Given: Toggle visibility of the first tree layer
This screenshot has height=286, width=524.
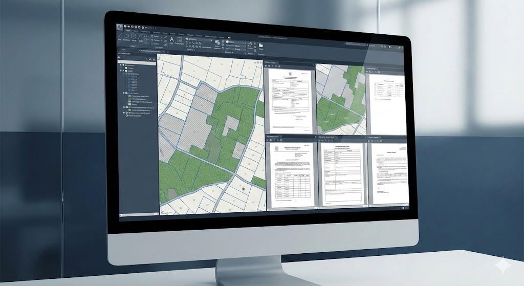Looking at the screenshot, I should (x=124, y=65).
